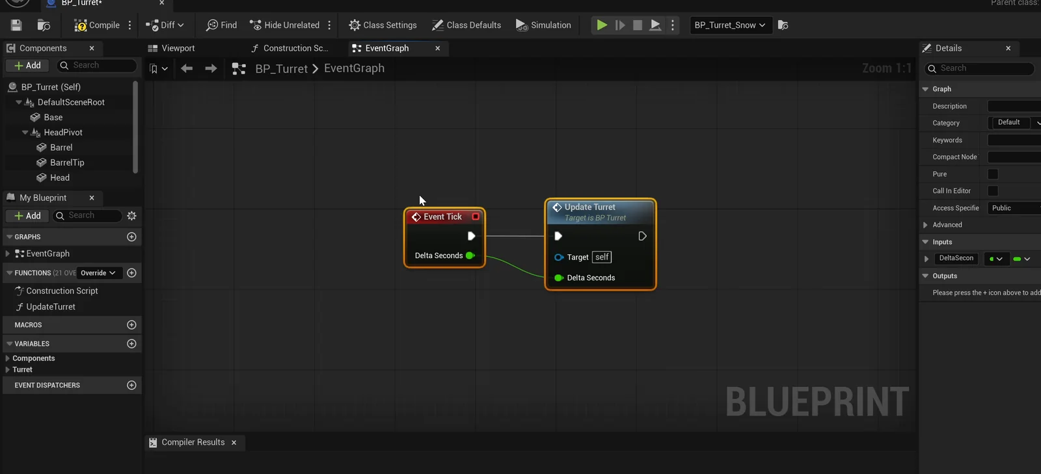Click the Frame Skip playback button
The width and height of the screenshot is (1041, 474).
620,25
